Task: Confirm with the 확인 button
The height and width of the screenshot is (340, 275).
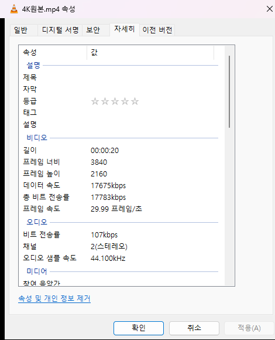Action: pos(139,328)
